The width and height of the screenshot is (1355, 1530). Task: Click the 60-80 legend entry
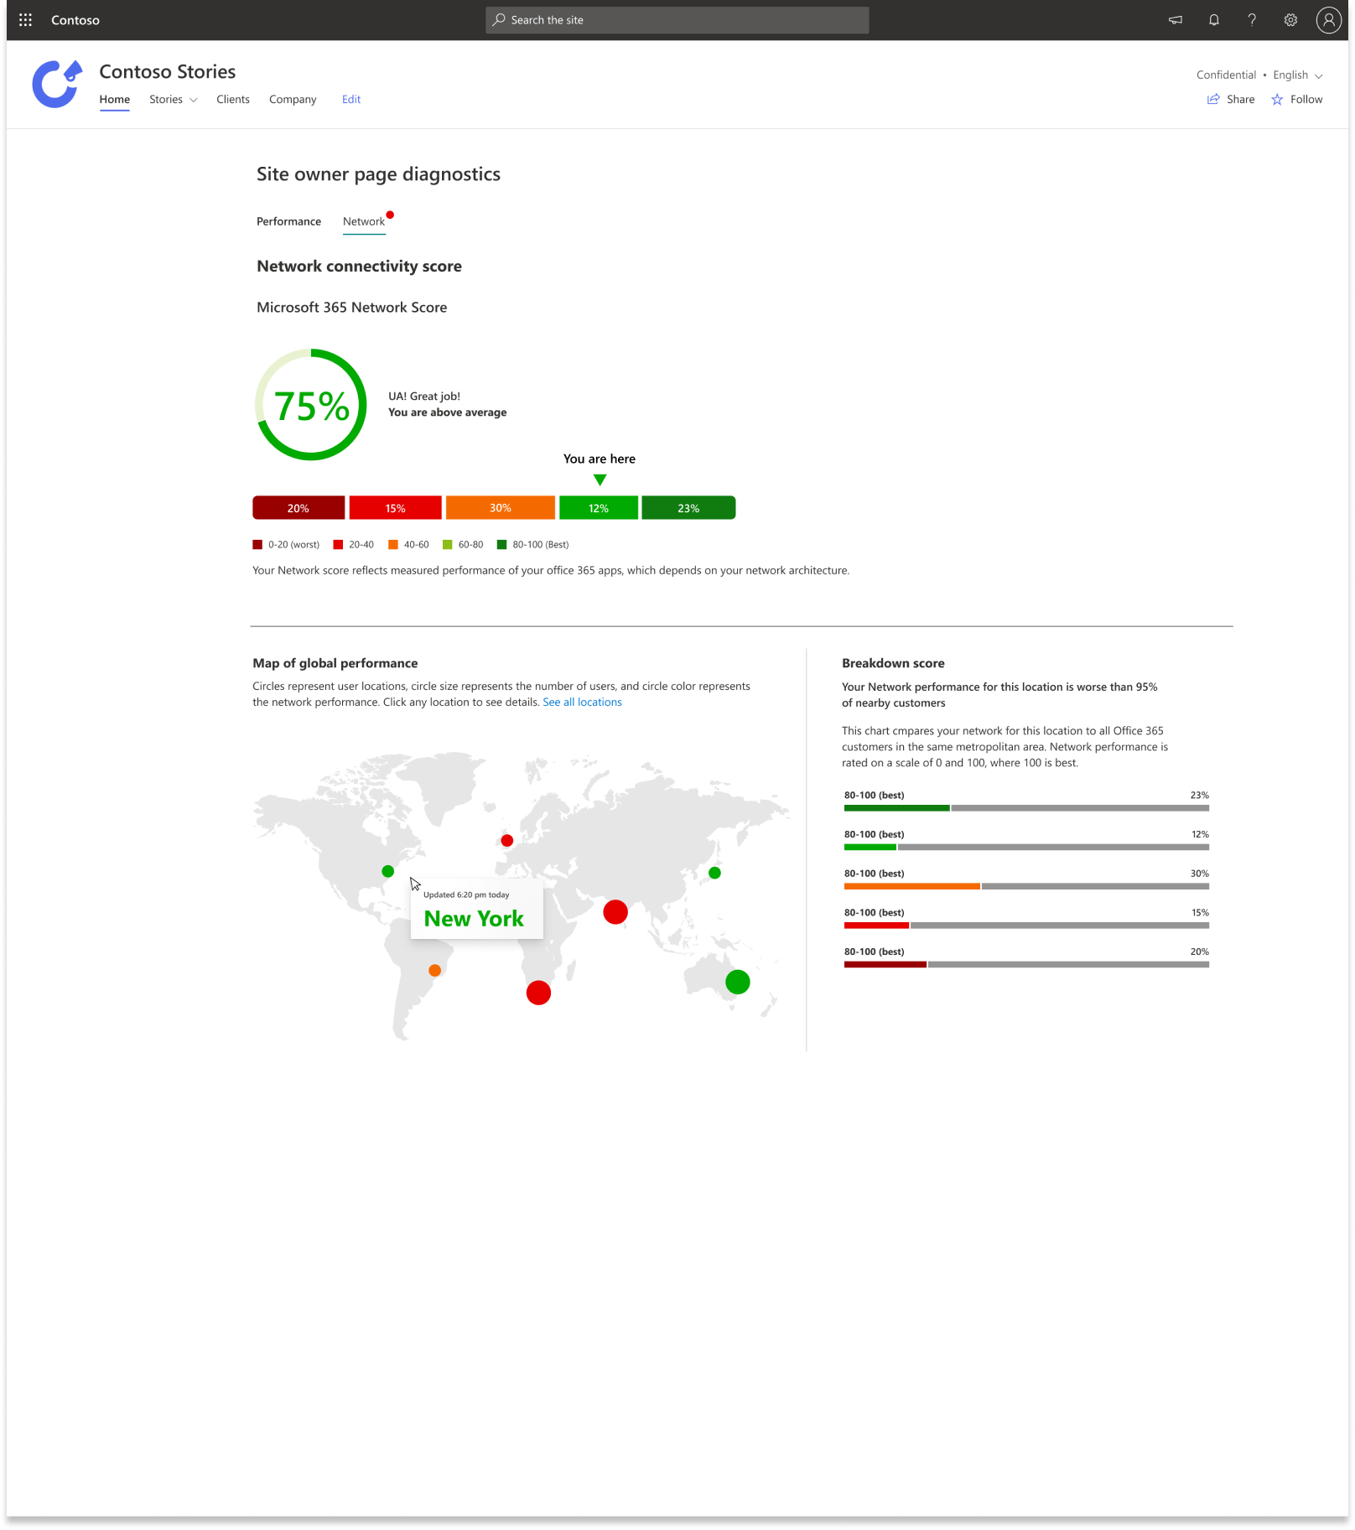pos(463,545)
